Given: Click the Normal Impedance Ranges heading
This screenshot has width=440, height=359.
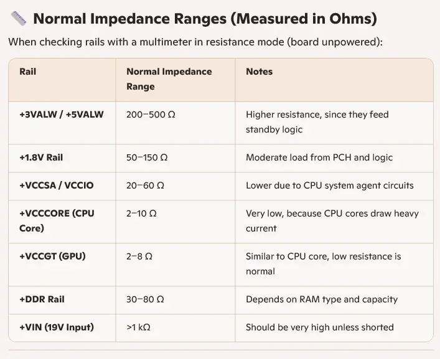Looking at the screenshot, I should 205,19.
